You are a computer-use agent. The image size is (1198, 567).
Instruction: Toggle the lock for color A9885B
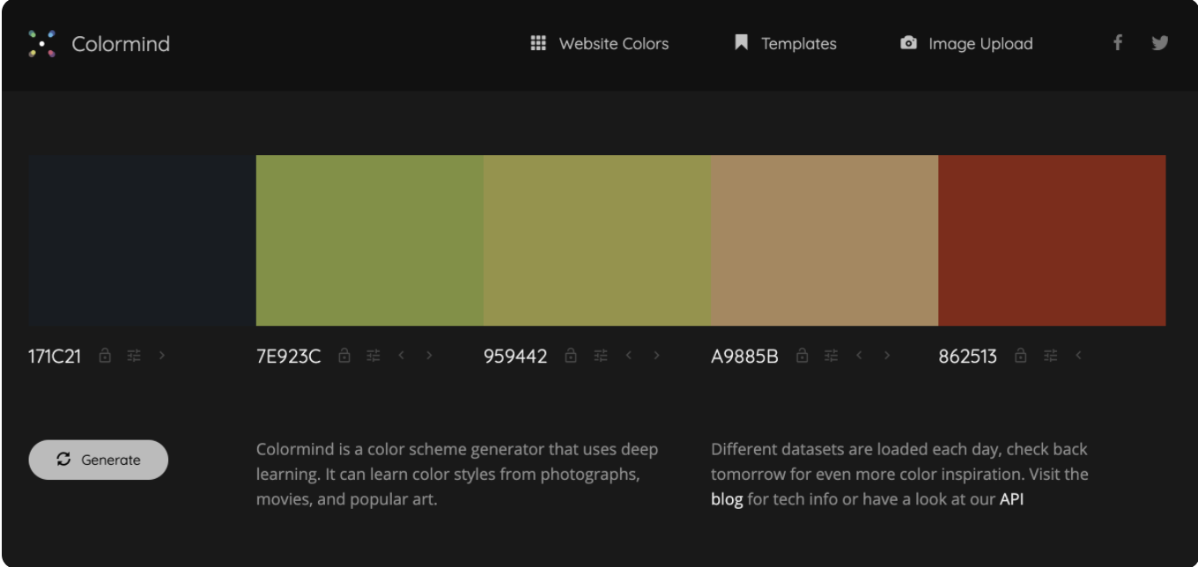coord(802,356)
